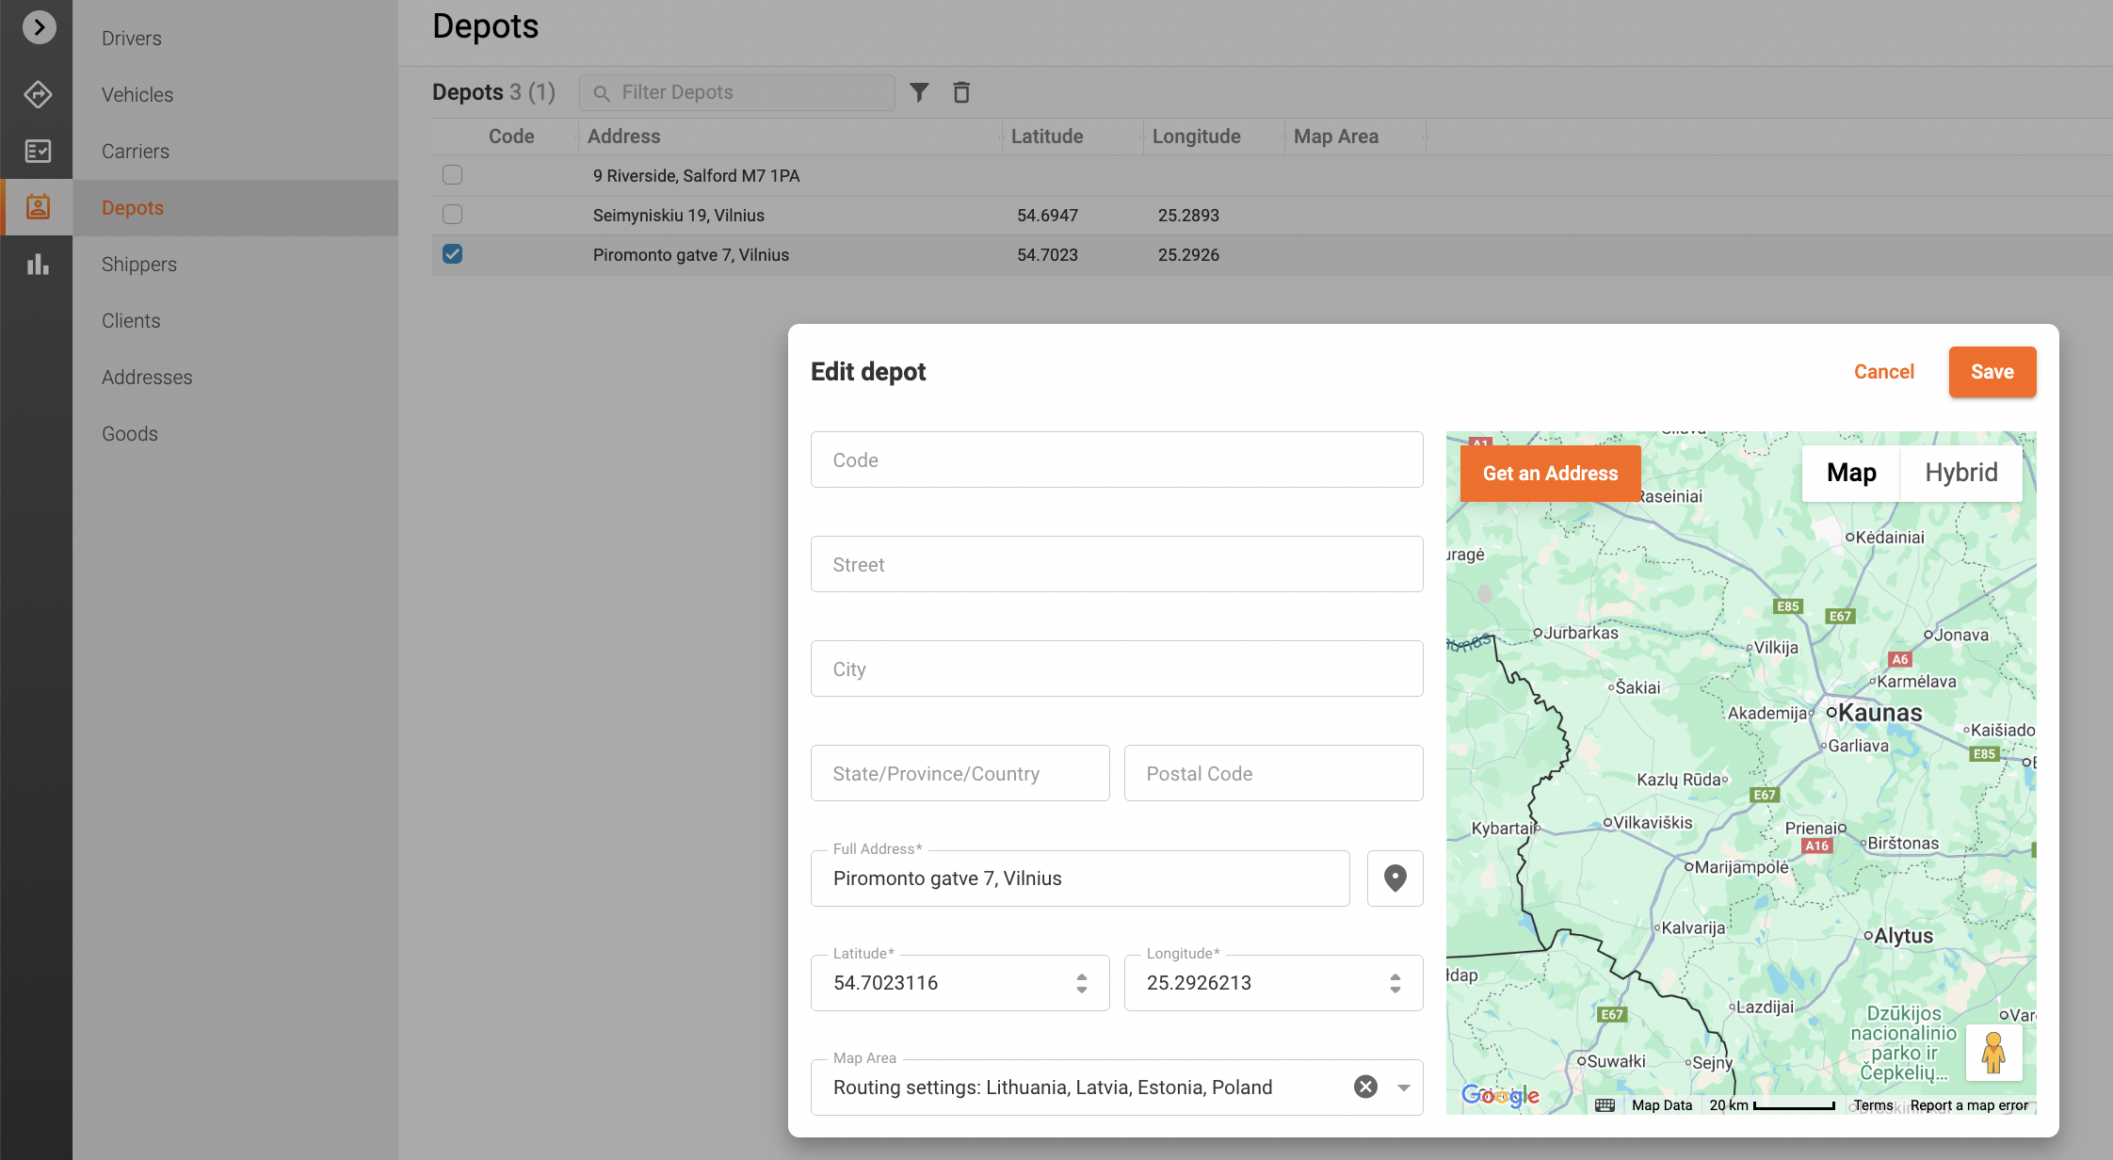Clear the Map Area selection
Viewport: 2113px width, 1160px height.
[x=1365, y=1087]
